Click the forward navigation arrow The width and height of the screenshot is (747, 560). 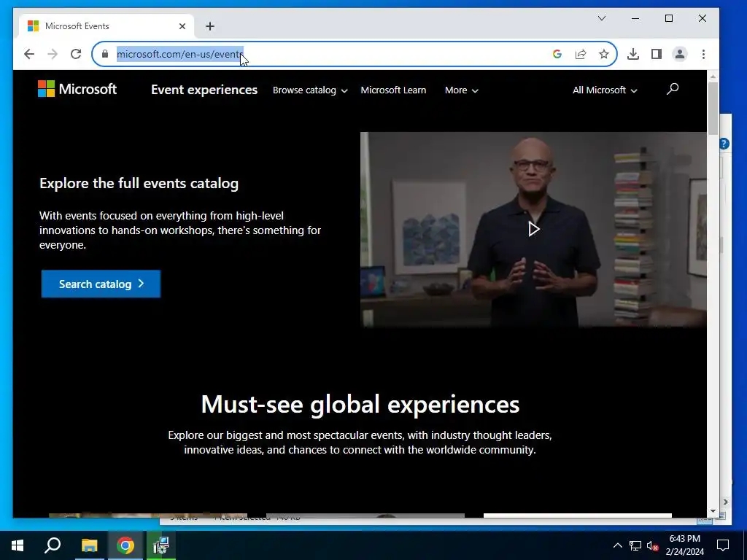(x=53, y=54)
